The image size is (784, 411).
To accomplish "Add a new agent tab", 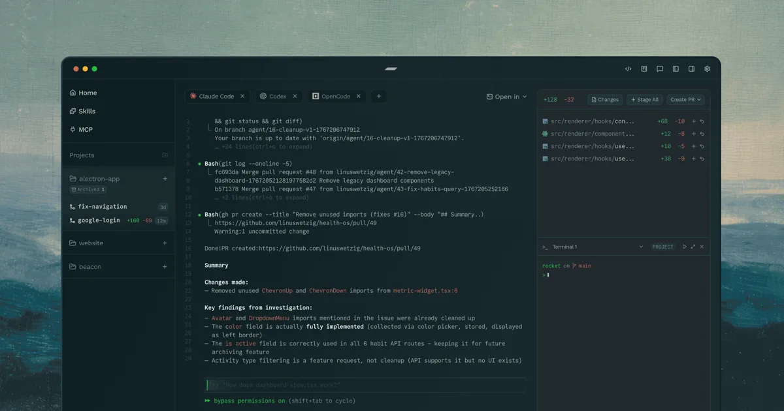I will pyautogui.click(x=378, y=96).
